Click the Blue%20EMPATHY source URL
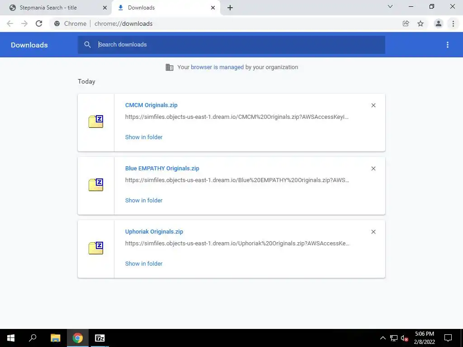Image resolution: width=463 pixels, height=347 pixels. click(237, 180)
